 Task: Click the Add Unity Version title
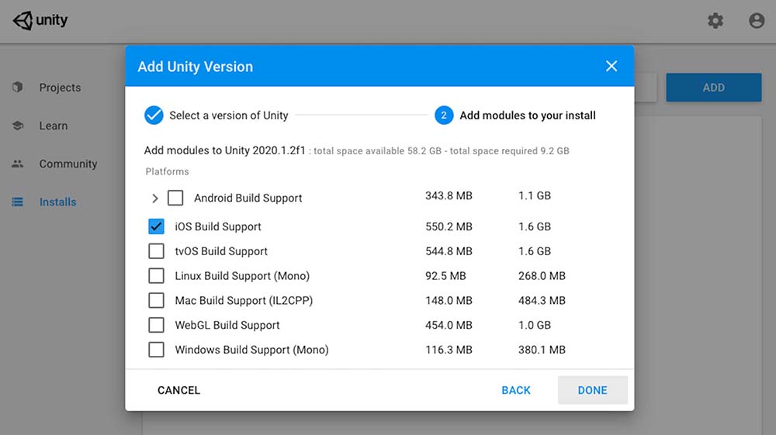pyautogui.click(x=195, y=67)
